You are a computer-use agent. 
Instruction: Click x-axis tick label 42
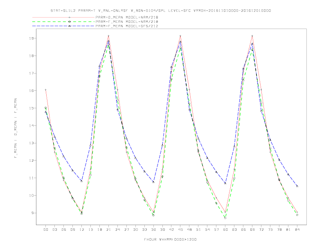tap(171, 230)
